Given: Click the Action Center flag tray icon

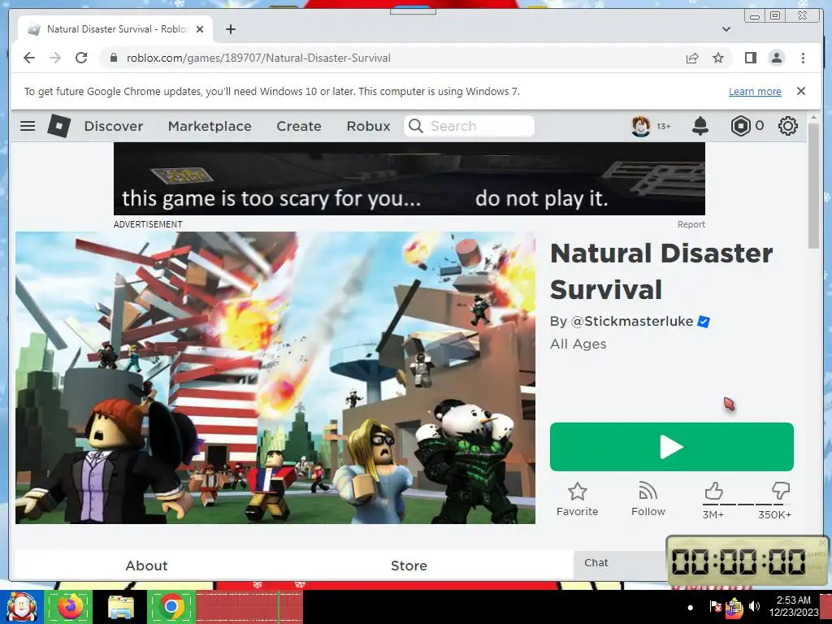Looking at the screenshot, I should tap(715, 606).
